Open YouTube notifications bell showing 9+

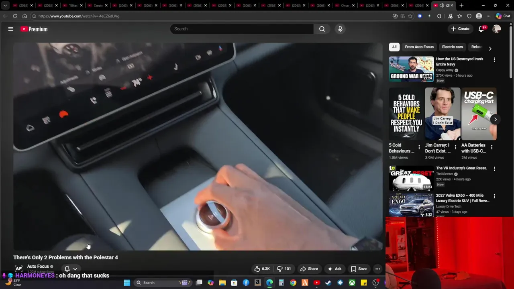point(481,29)
